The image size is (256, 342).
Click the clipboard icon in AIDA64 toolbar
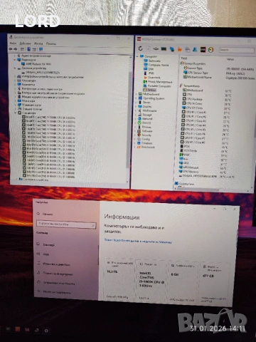coord(187,49)
